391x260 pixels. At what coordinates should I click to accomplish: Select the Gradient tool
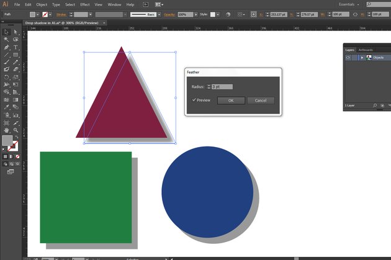[16, 100]
